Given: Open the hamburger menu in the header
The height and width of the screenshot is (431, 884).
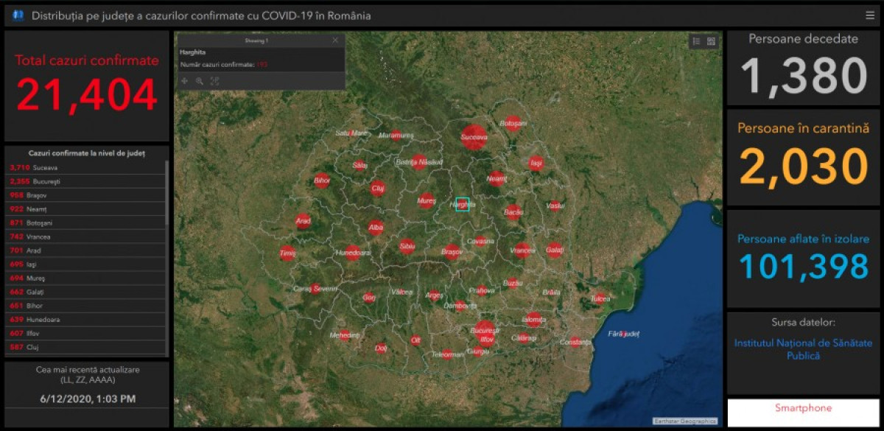Looking at the screenshot, I should [x=870, y=15].
